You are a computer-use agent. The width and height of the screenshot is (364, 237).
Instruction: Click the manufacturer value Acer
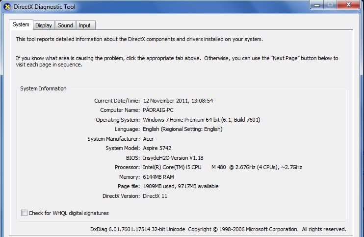click(148, 139)
